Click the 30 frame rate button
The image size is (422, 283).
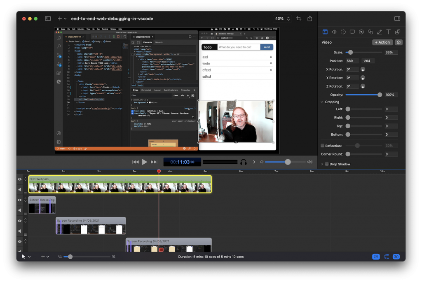click(x=396, y=257)
